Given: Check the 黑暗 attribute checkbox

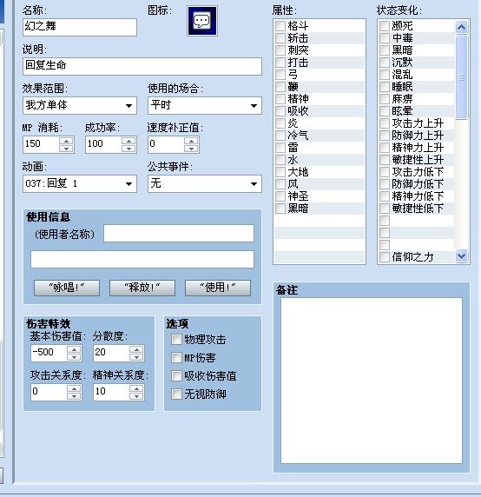Looking at the screenshot, I should [x=280, y=209].
